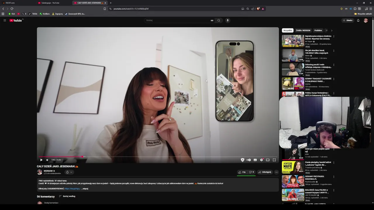Image resolution: width=374 pixels, height=210 pixels.
Task: Reload the page
Action: (12, 9)
